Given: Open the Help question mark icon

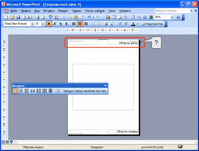Looking at the screenshot, I should pos(178,17).
